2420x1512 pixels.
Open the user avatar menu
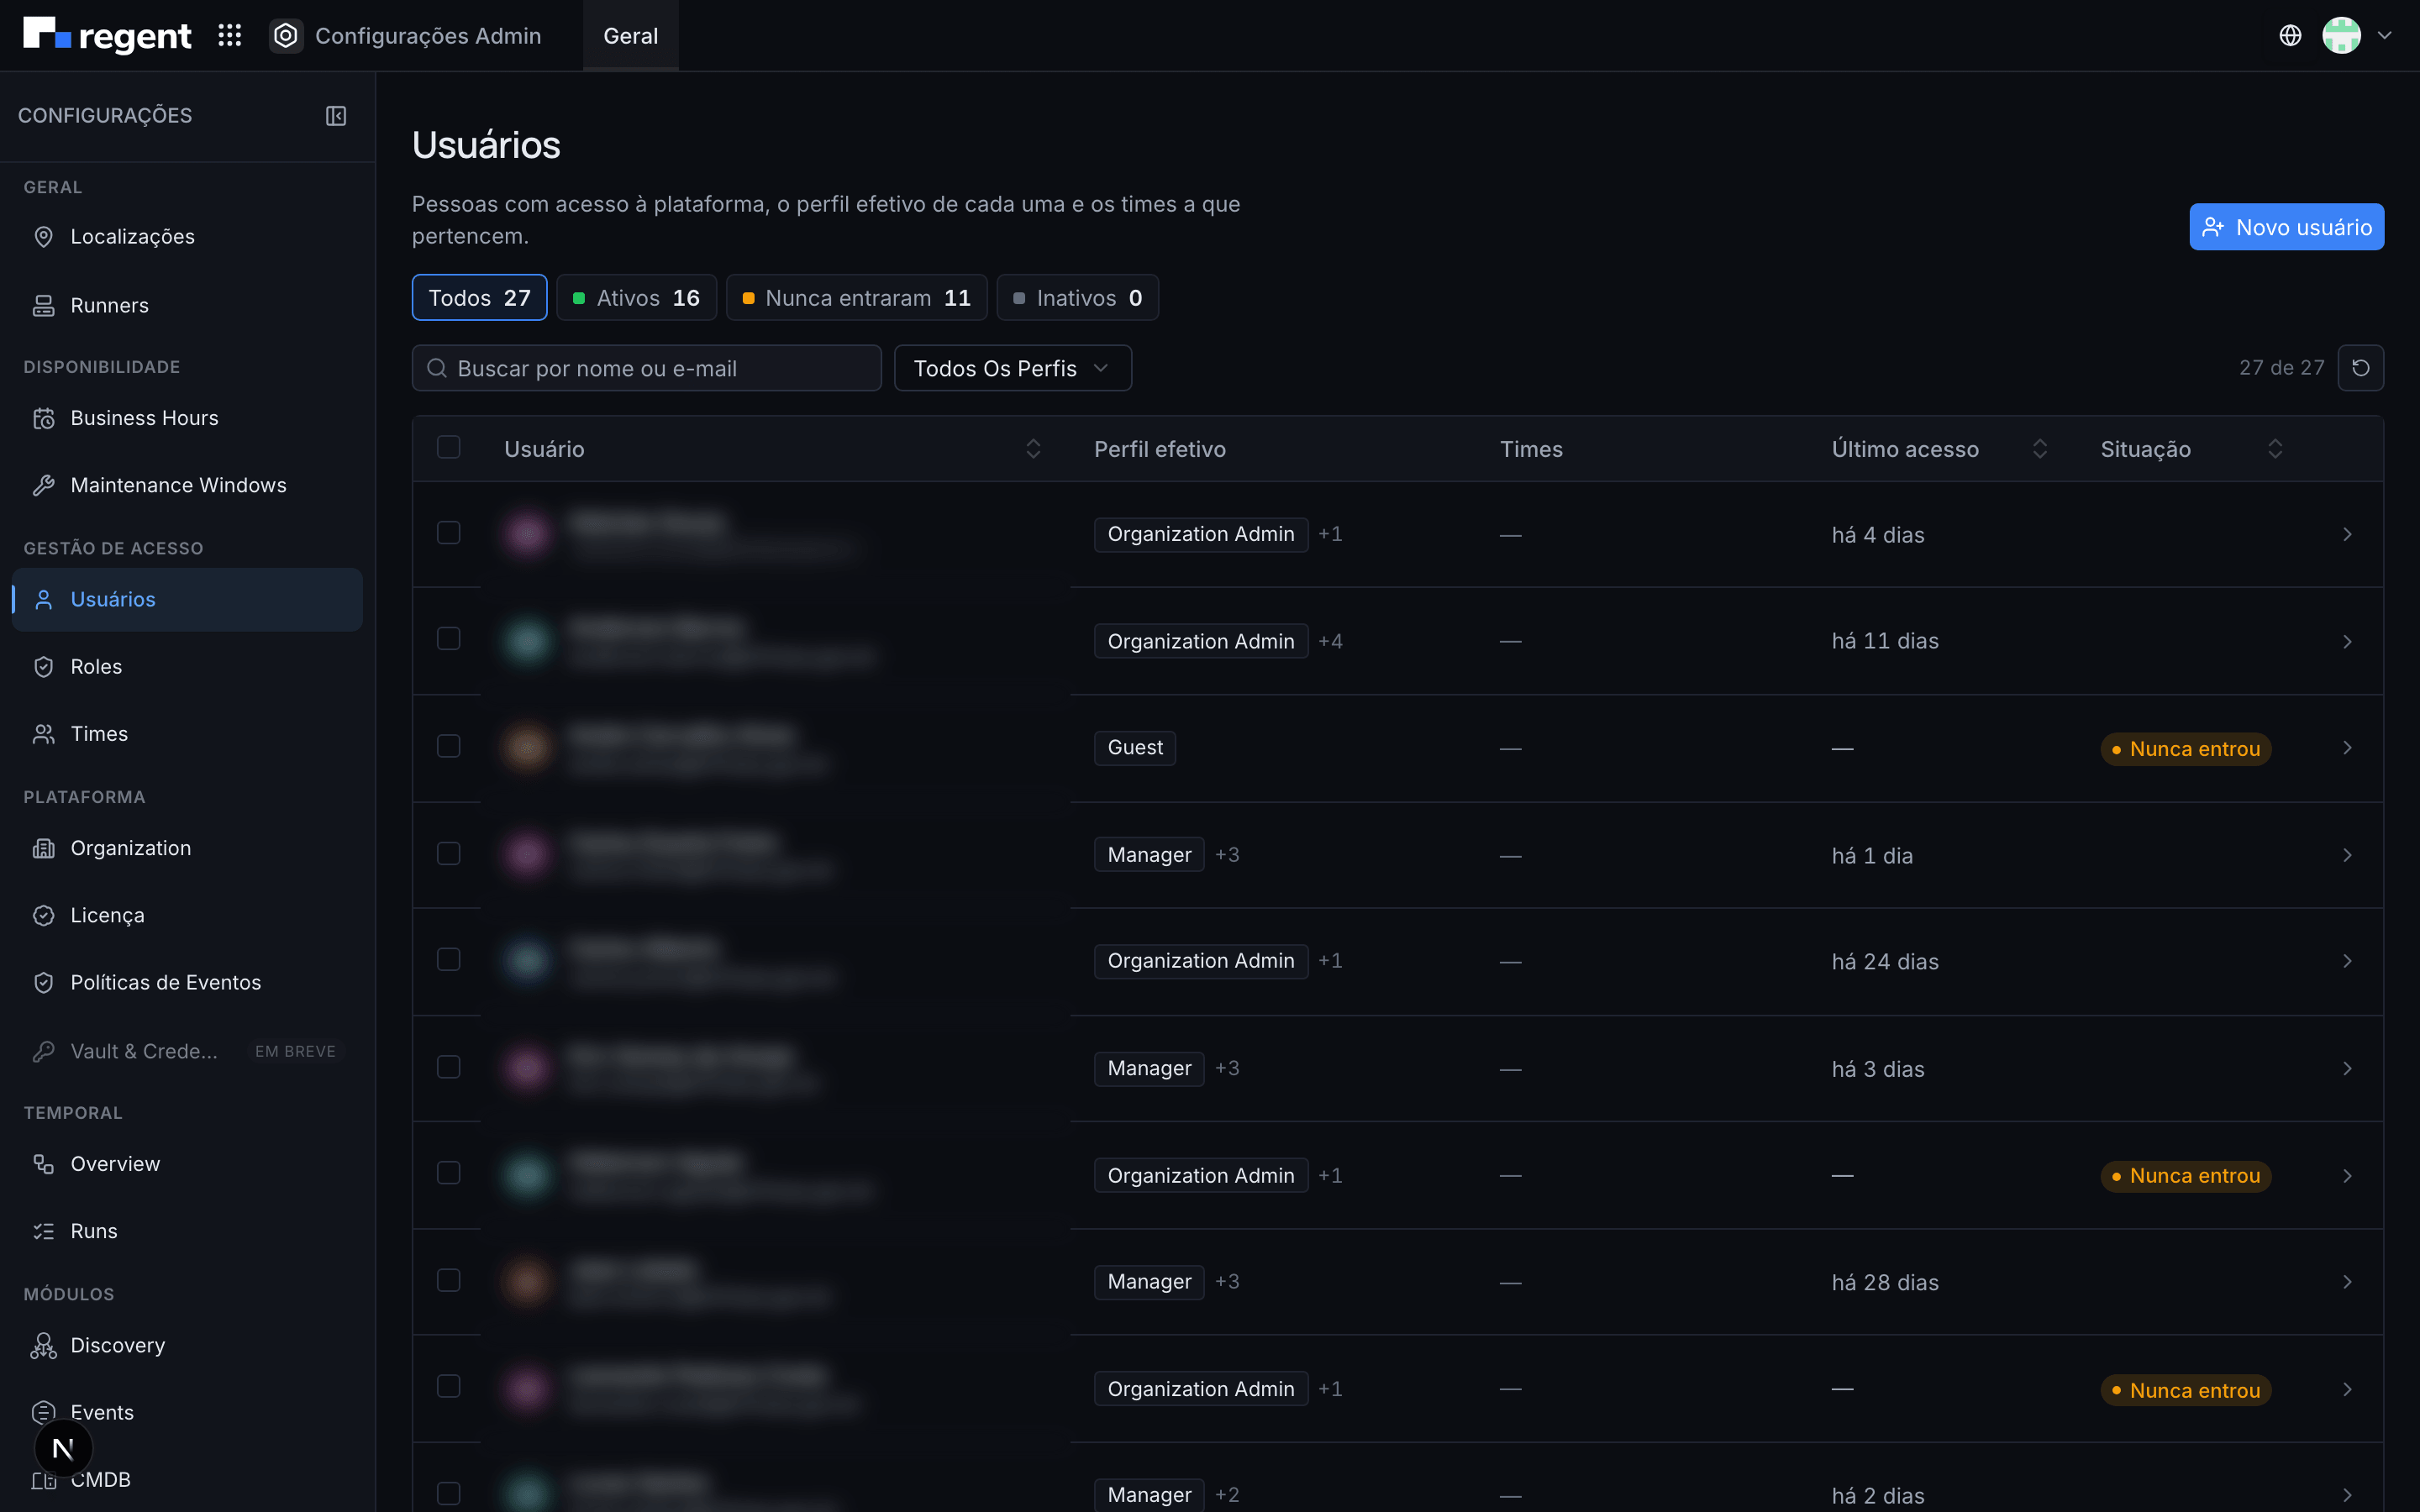tap(2341, 36)
